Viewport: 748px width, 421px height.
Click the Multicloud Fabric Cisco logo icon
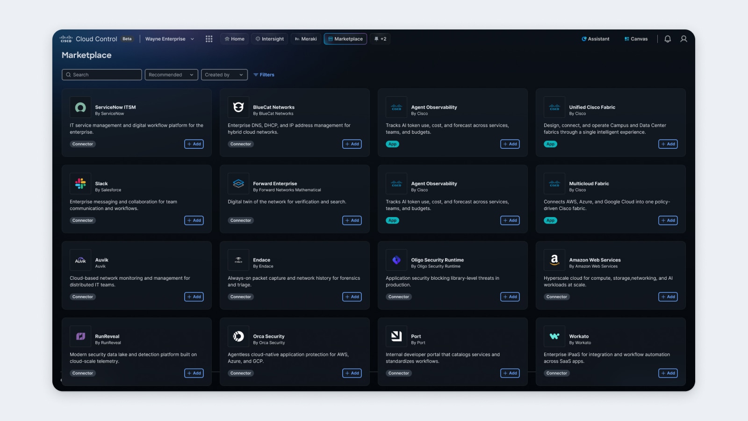click(554, 184)
